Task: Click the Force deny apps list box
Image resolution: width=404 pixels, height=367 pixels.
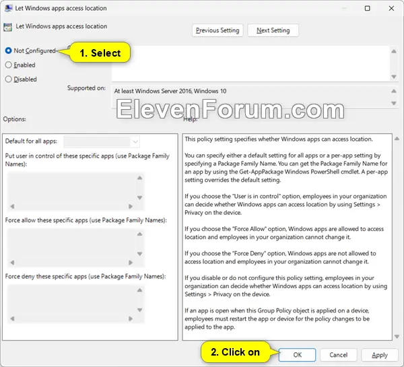Action: pyautogui.click(x=76, y=304)
